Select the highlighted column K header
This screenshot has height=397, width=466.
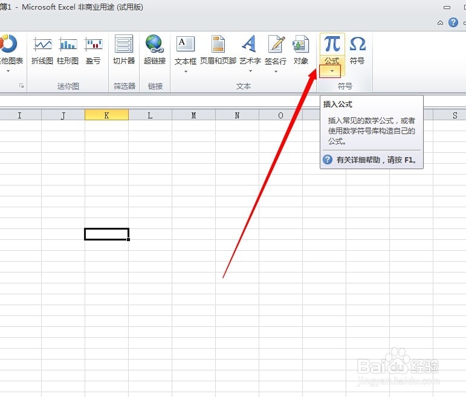click(107, 115)
